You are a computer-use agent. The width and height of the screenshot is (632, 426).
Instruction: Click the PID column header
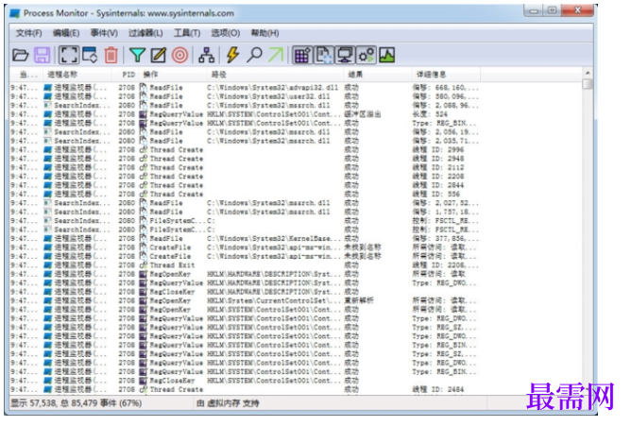127,75
